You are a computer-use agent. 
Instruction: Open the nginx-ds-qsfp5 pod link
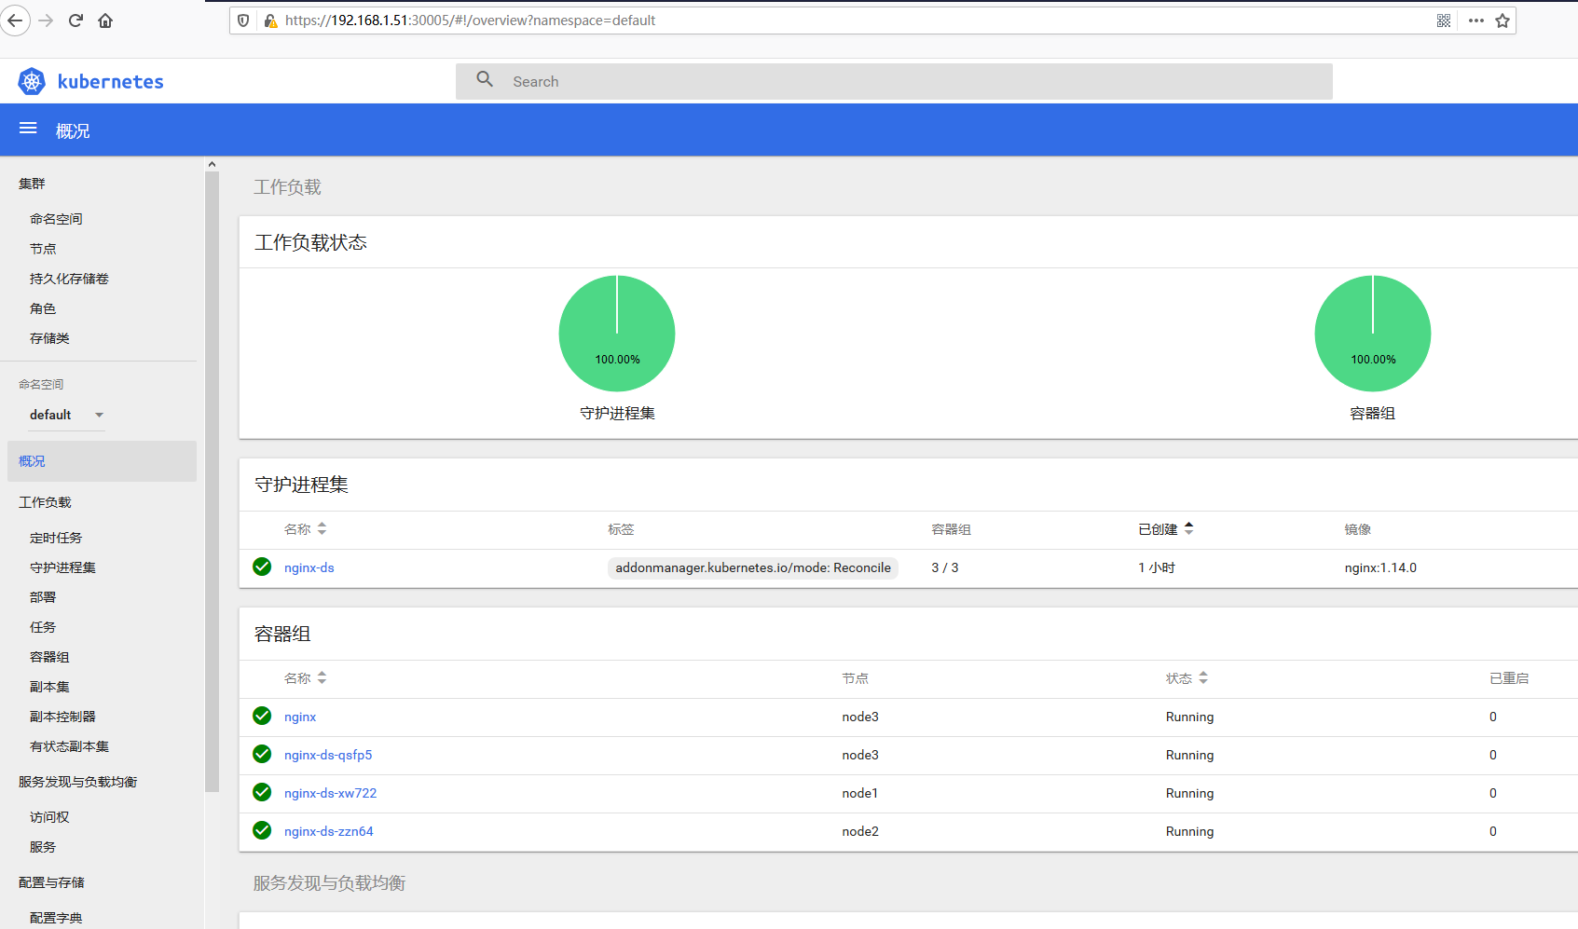(328, 755)
